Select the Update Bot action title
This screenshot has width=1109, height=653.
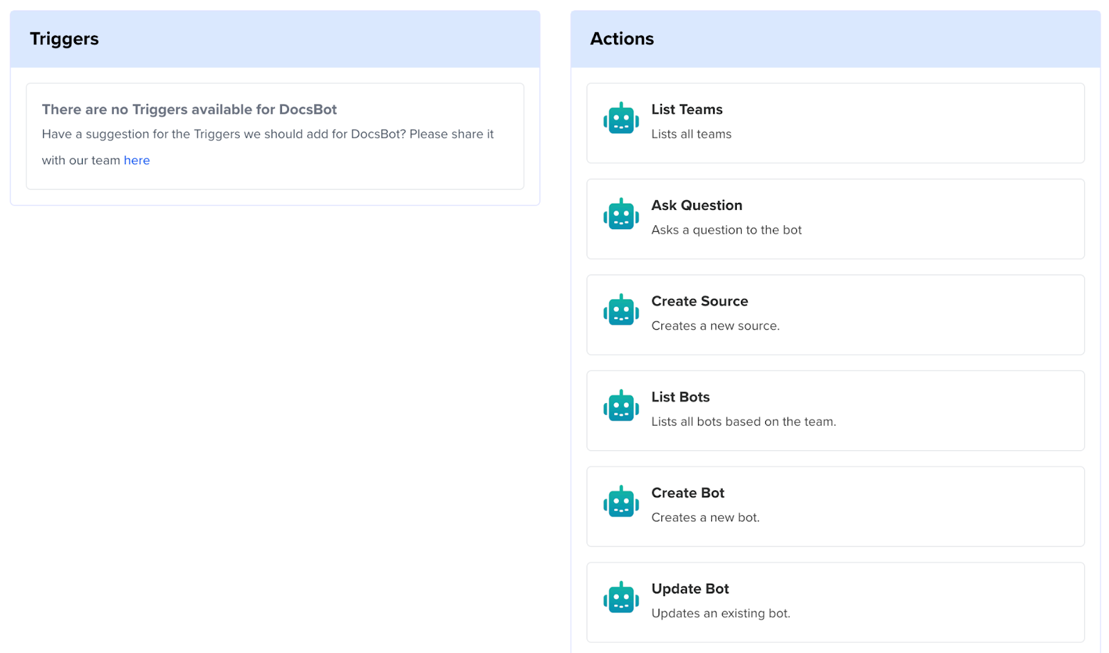[x=690, y=589]
